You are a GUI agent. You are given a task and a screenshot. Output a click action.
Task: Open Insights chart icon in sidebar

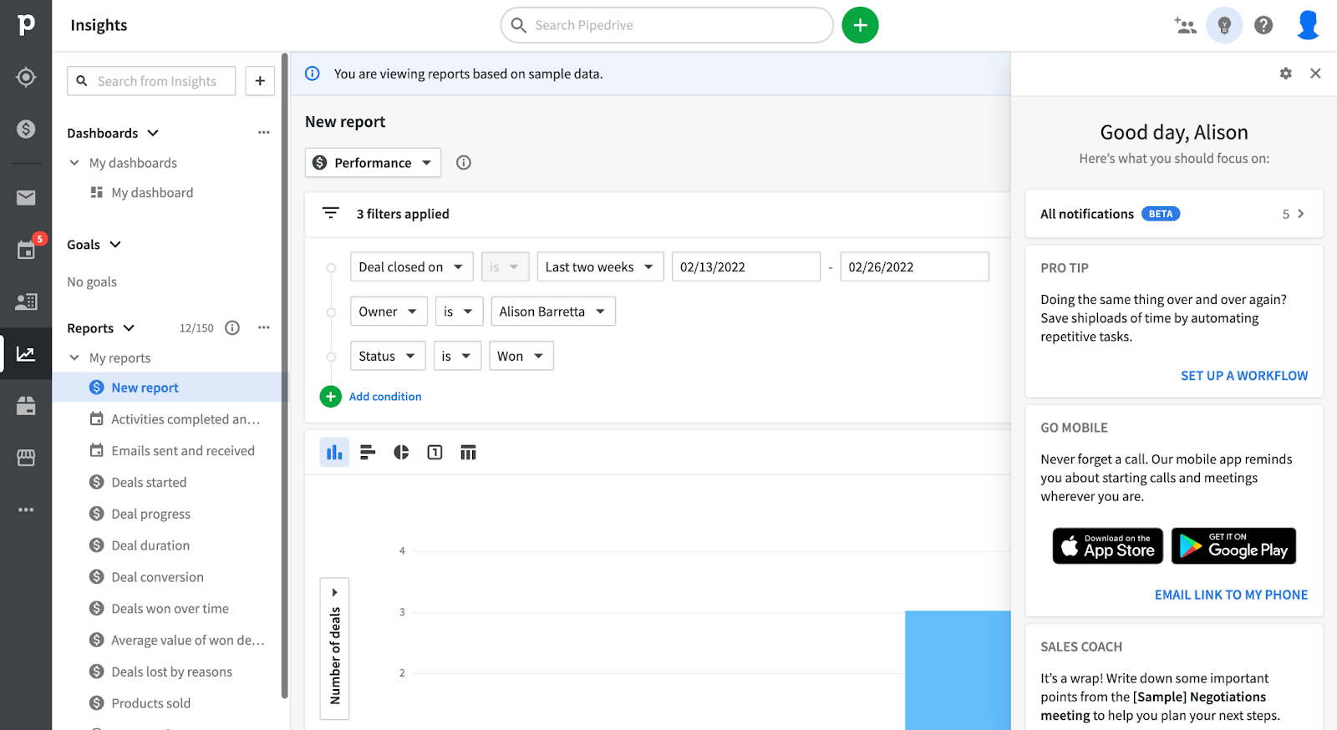(x=26, y=354)
